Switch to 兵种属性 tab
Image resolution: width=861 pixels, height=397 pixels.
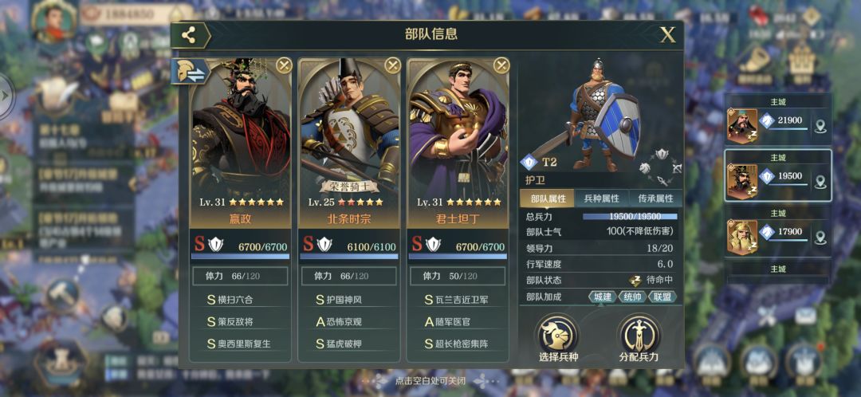[x=601, y=198]
